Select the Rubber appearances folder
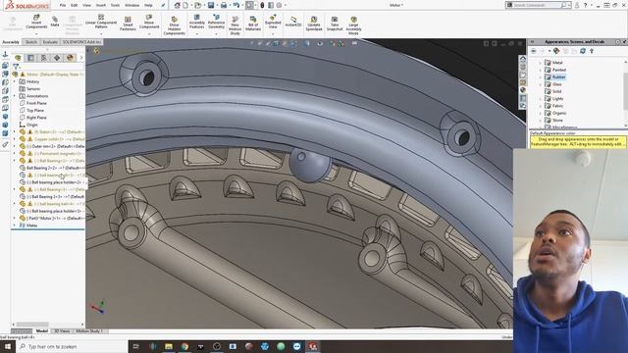 (x=558, y=76)
